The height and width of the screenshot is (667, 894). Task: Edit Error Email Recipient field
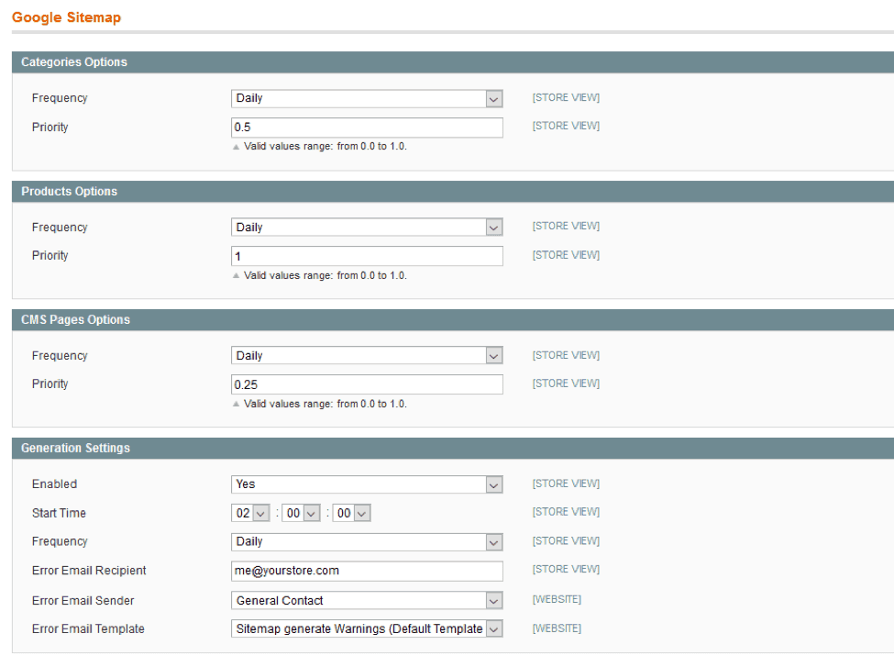point(367,571)
